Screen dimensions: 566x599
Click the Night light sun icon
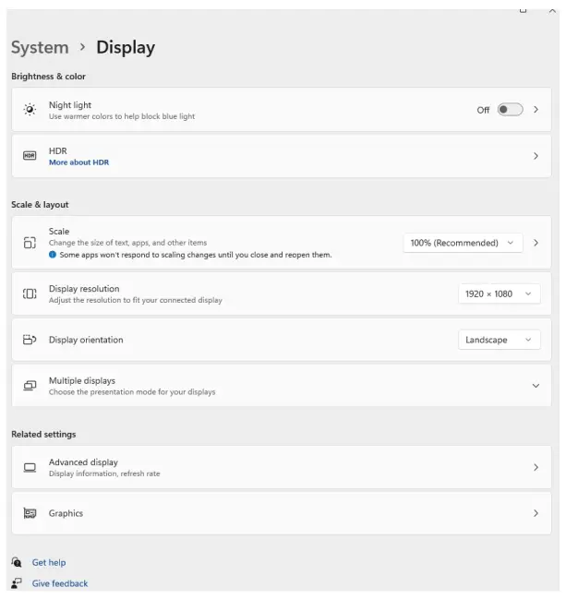[30, 110]
